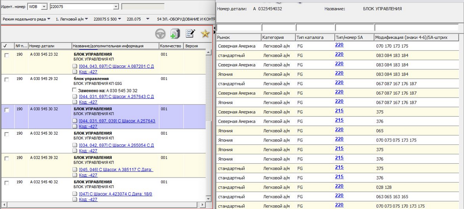
Task: Click filter field above 'Тип/номер SA' column
Action: [x=354, y=27]
